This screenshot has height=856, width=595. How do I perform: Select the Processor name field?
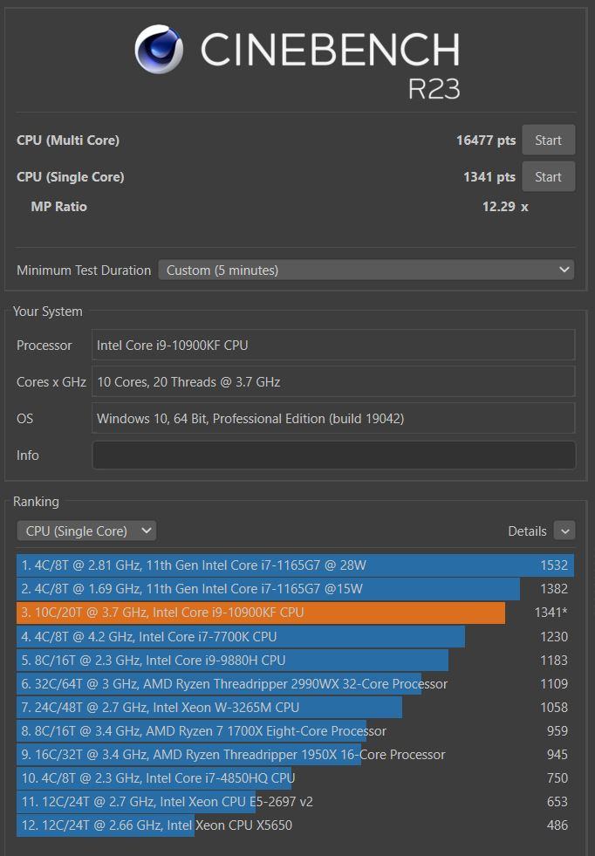(333, 345)
